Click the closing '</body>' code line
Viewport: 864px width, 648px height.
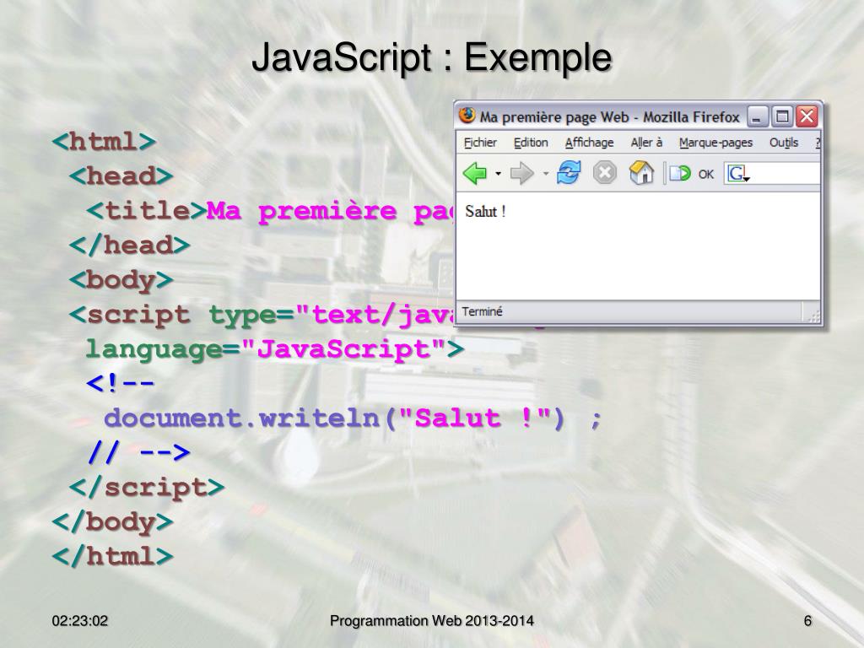(x=112, y=521)
